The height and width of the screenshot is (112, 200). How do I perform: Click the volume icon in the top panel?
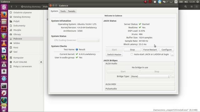tap(186, 2)
